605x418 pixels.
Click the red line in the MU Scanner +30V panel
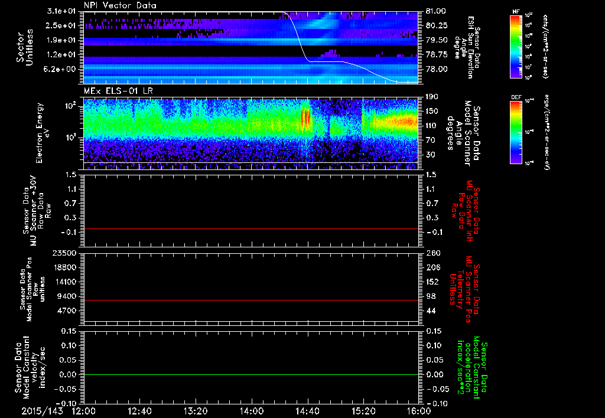pos(251,228)
